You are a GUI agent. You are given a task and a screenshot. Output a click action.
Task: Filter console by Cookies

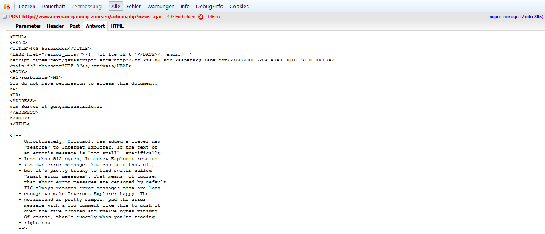click(x=239, y=6)
